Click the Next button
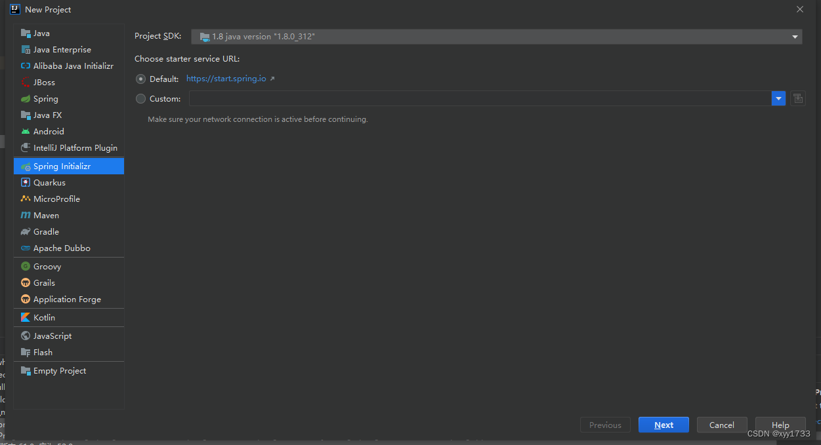This screenshot has width=821, height=445. (663, 425)
